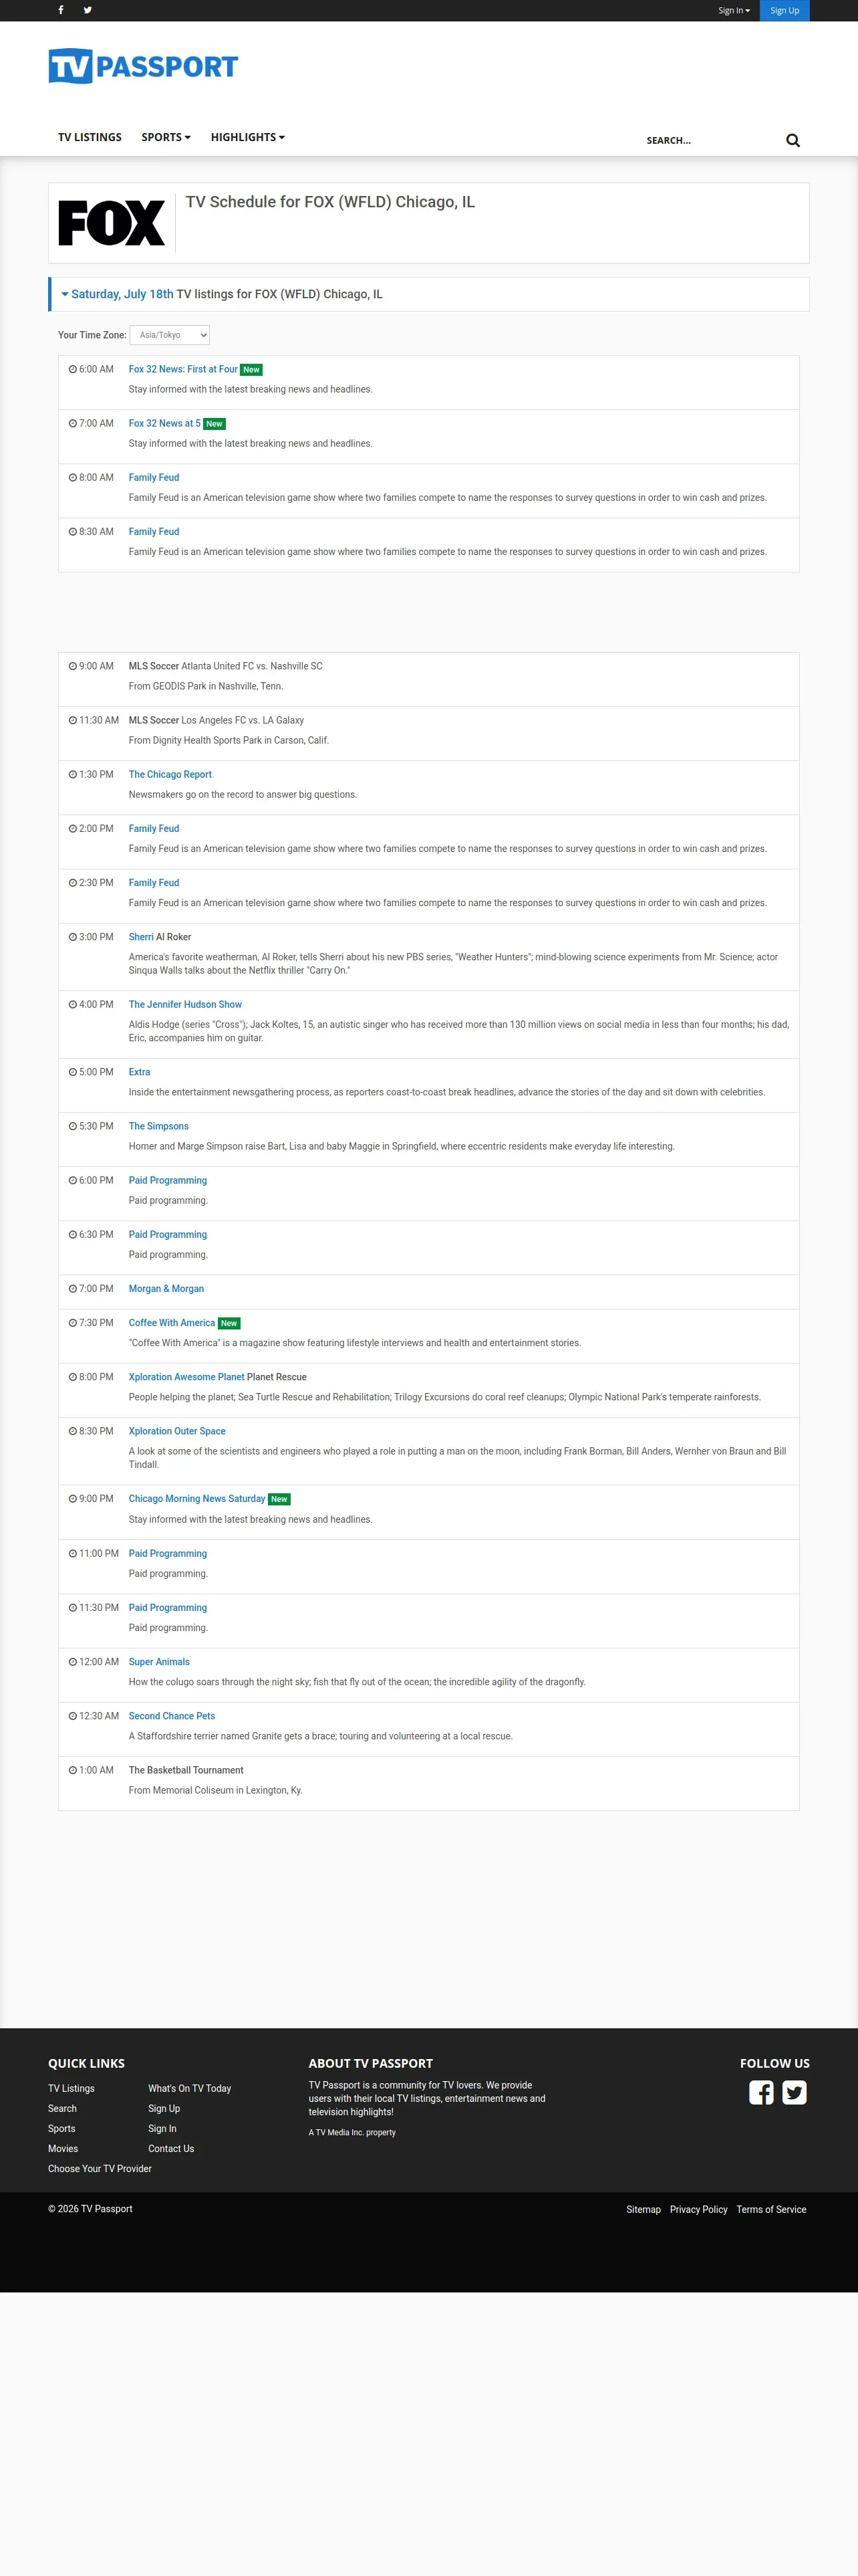Click clock icon beside 6:00 AM listing
Screen dimensions: 858x2576
73,369
